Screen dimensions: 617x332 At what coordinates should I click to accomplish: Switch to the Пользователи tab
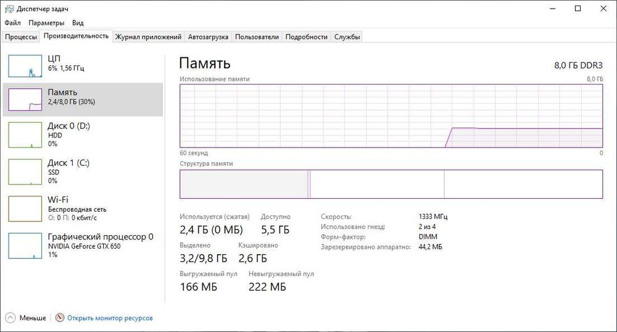[257, 36]
